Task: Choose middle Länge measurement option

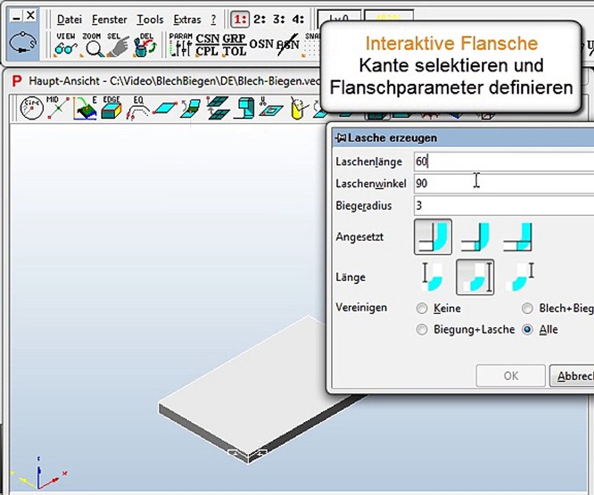Action: pos(475,277)
